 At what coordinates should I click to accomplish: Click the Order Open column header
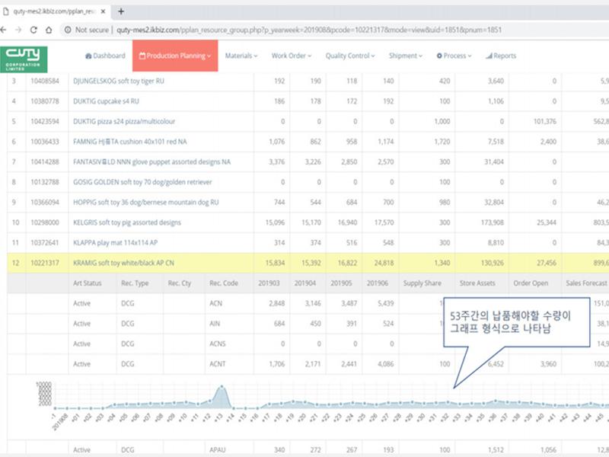coord(531,283)
